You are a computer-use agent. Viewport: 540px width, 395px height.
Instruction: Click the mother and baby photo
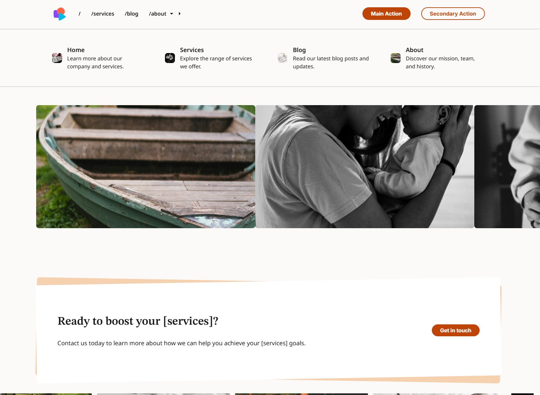click(365, 166)
